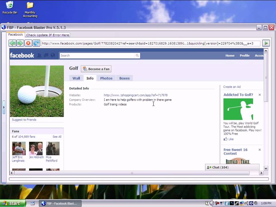Click the Golf page profile picture

tap(37, 91)
